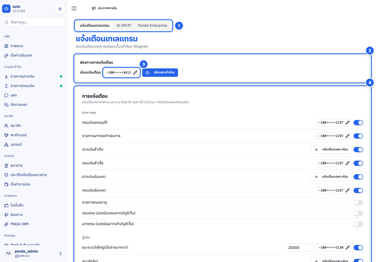Image resolution: width=378 pixels, height=262 pixels.
Task: Enable รายการหมดอายุ notification toggle
Action: click(358, 203)
